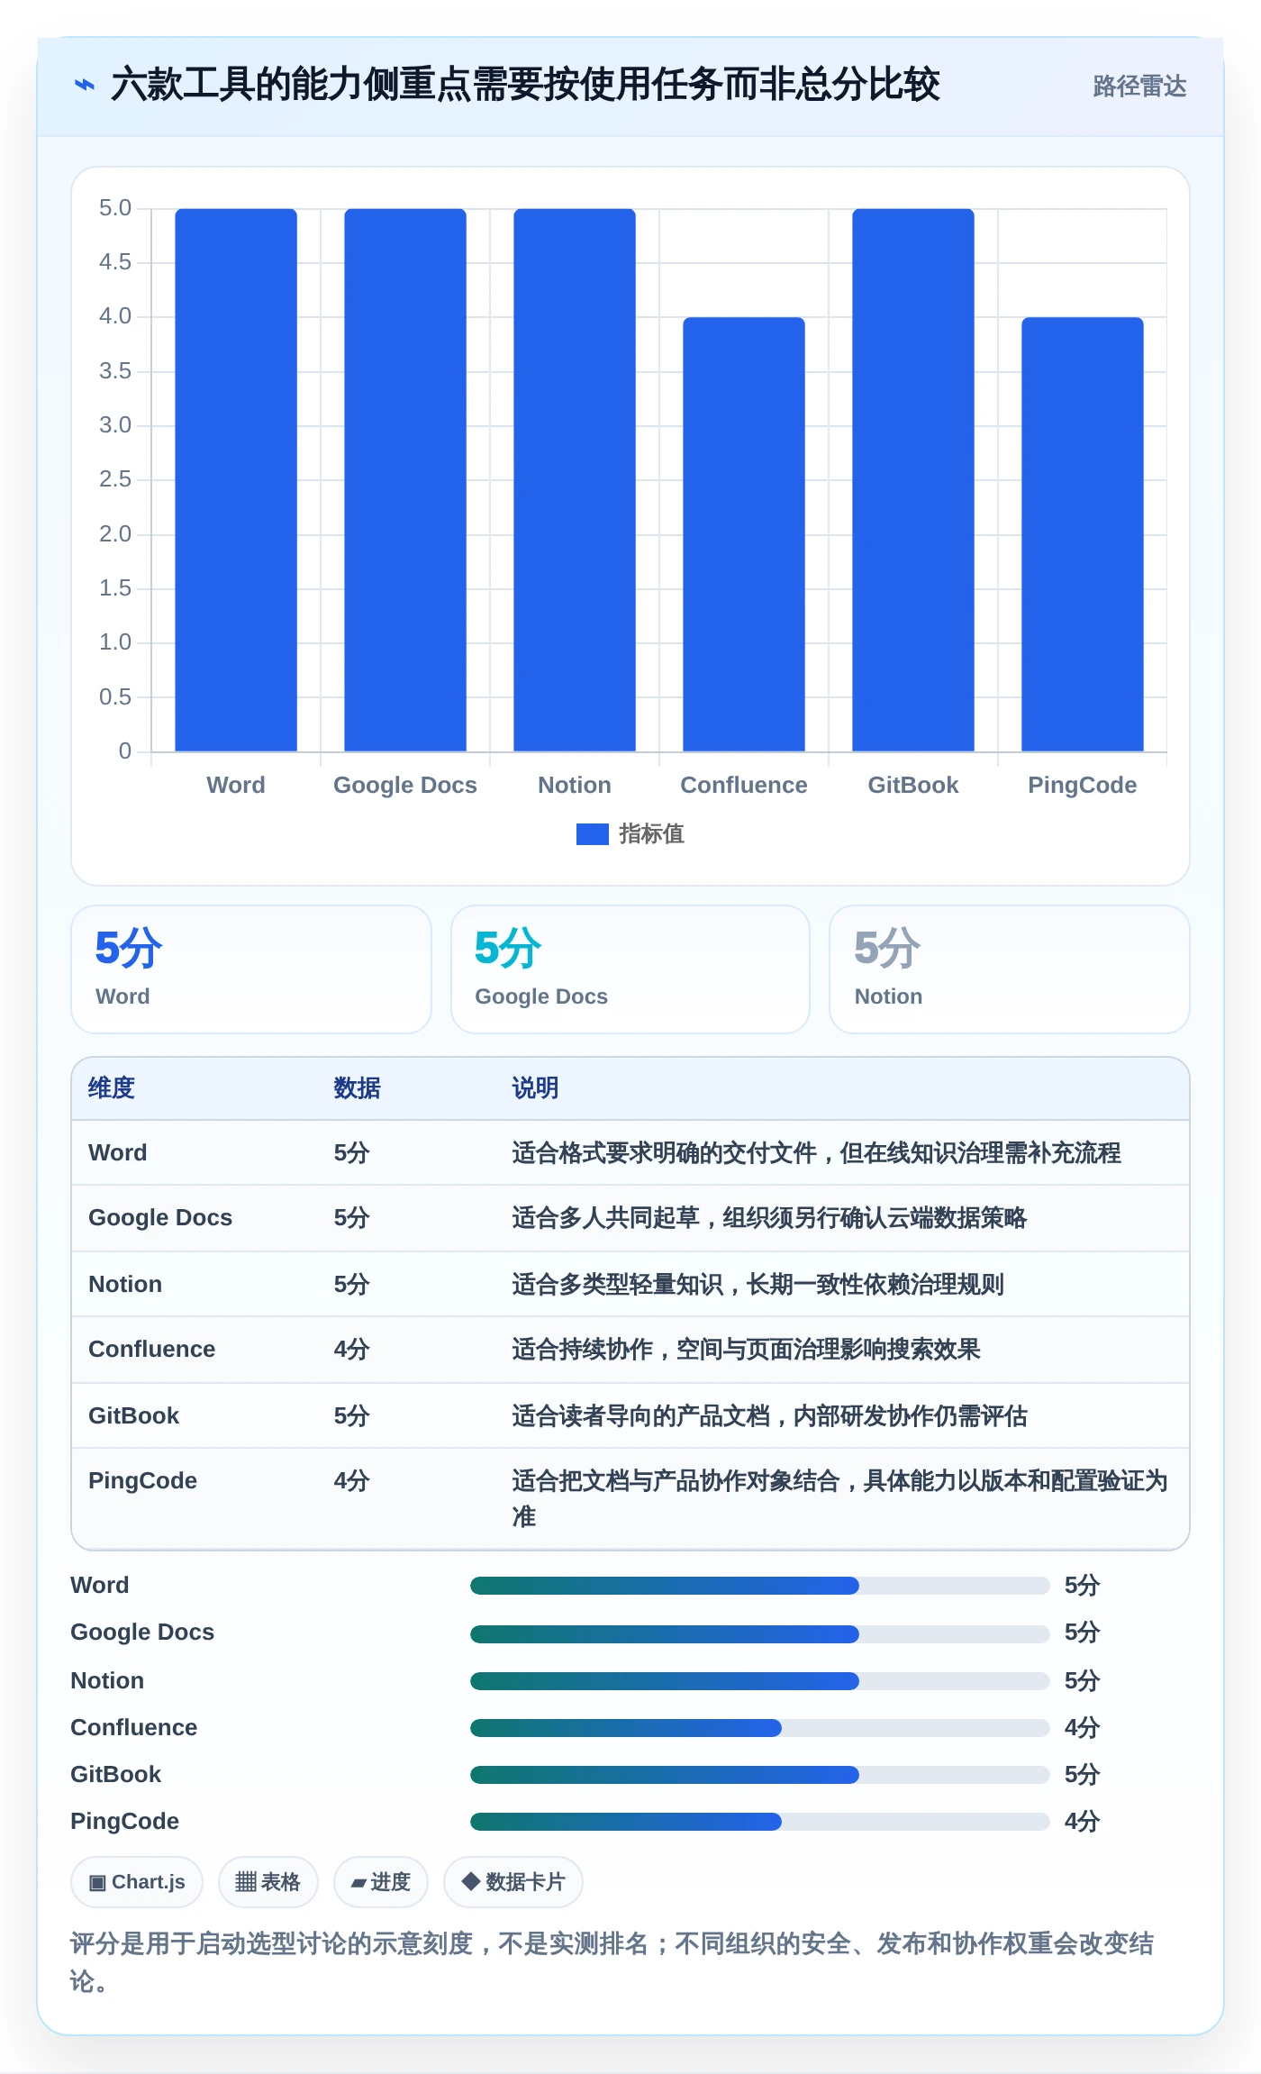Click the chart title 六款工具的能力侧重点

coord(525,85)
